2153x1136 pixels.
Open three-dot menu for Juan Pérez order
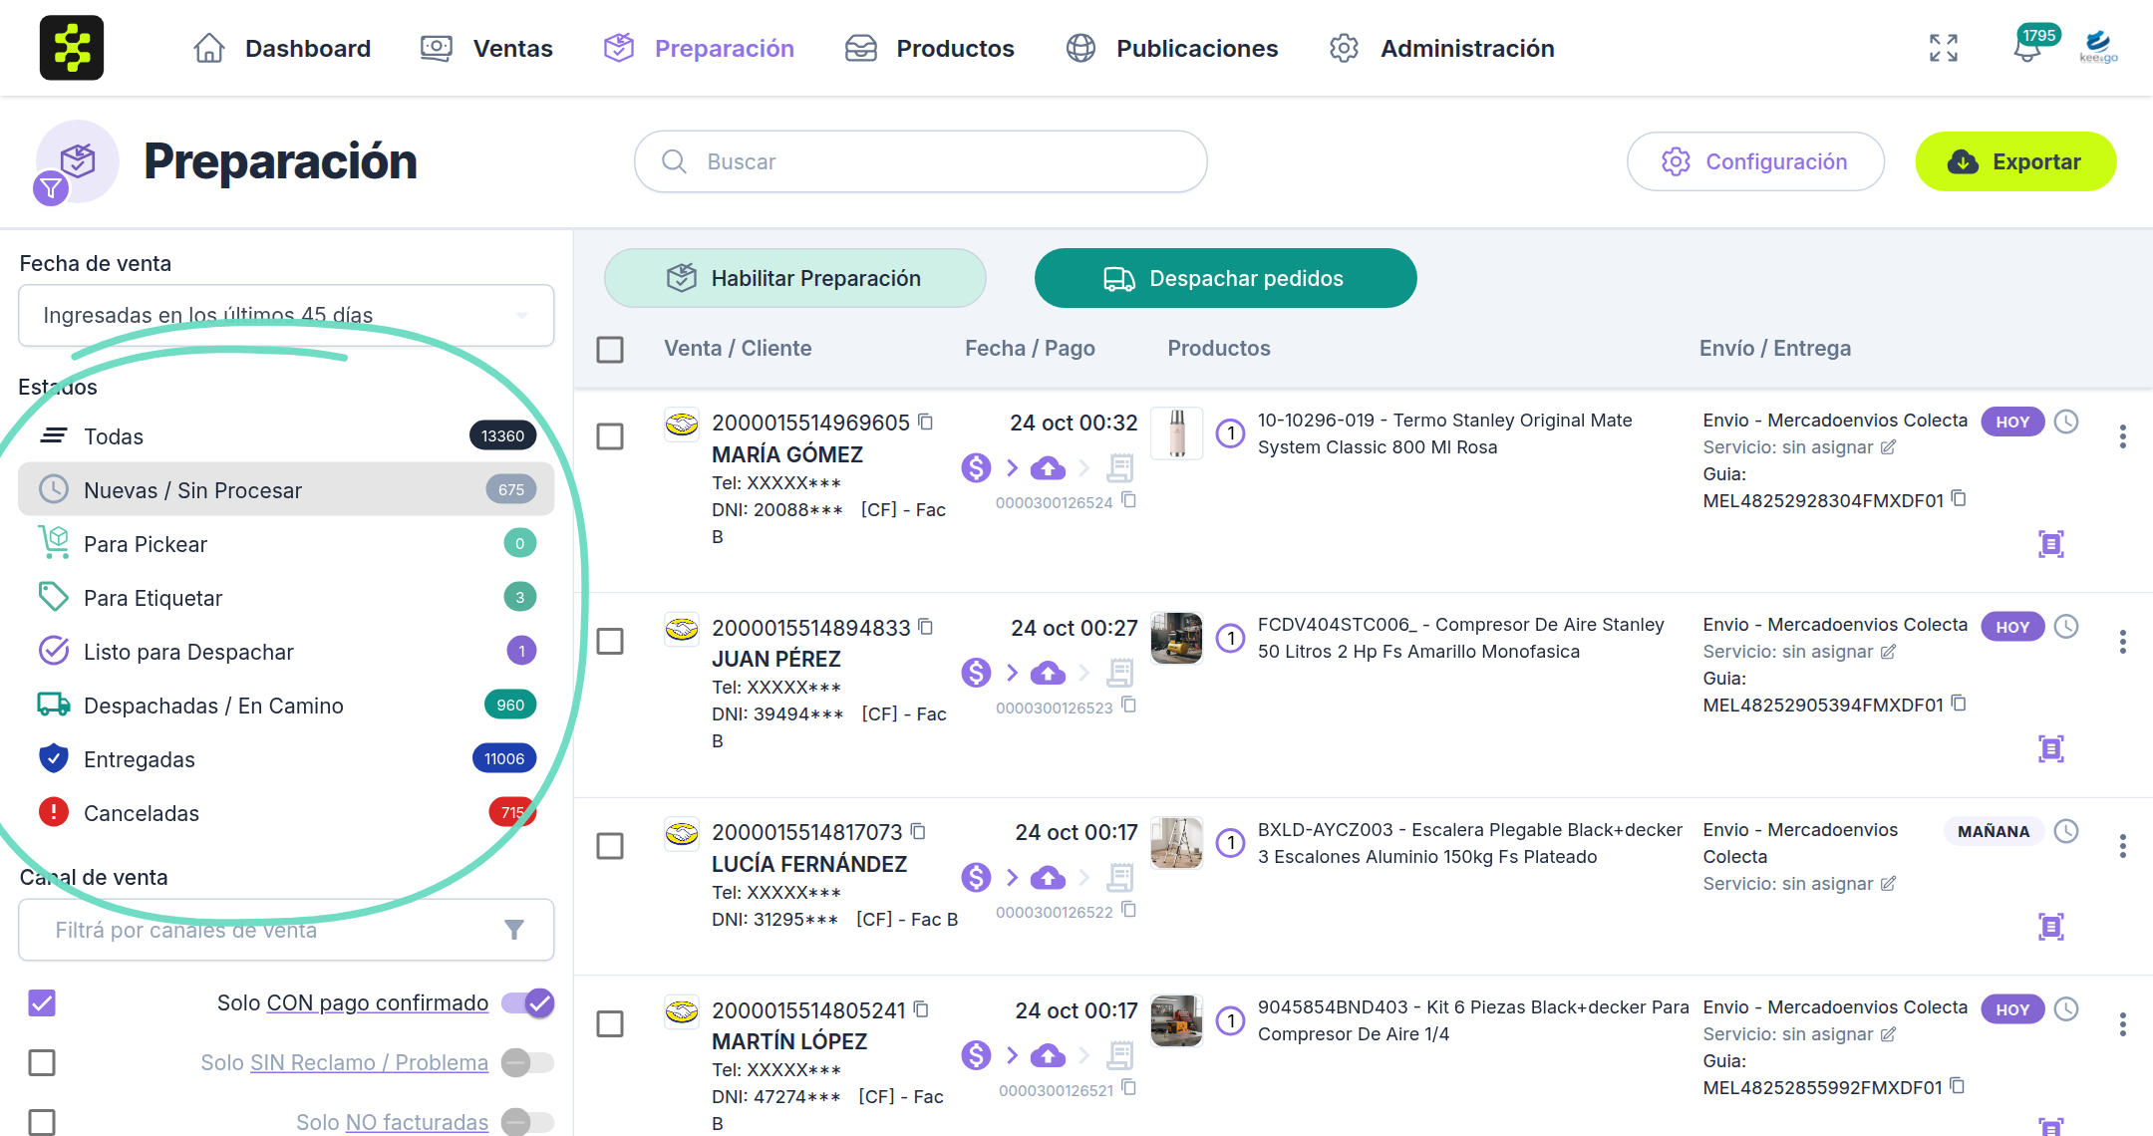click(x=2123, y=642)
